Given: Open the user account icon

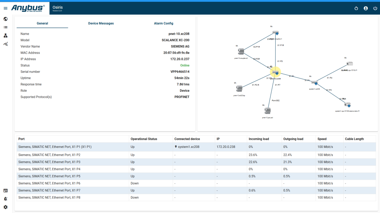Looking at the screenshot, I should 366,8.
